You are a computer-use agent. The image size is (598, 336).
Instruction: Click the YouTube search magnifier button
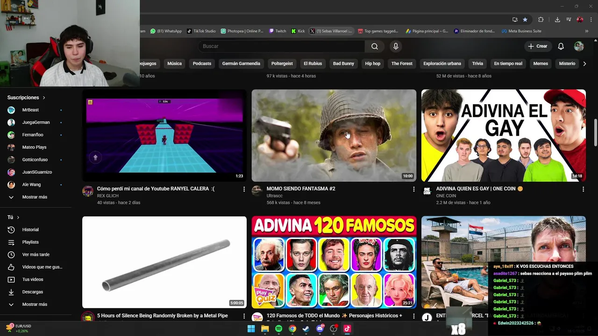tap(374, 46)
